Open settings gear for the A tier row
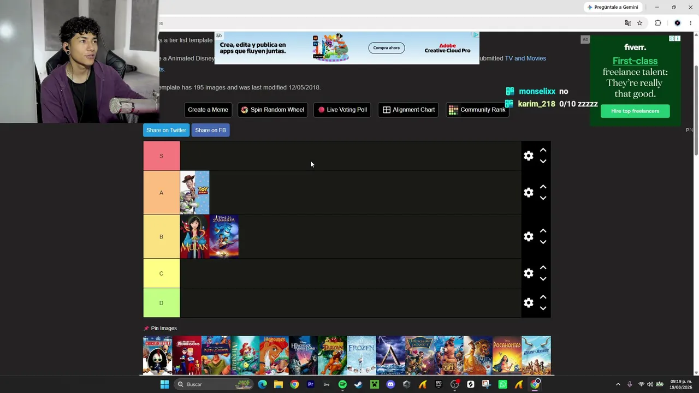 pyautogui.click(x=528, y=193)
